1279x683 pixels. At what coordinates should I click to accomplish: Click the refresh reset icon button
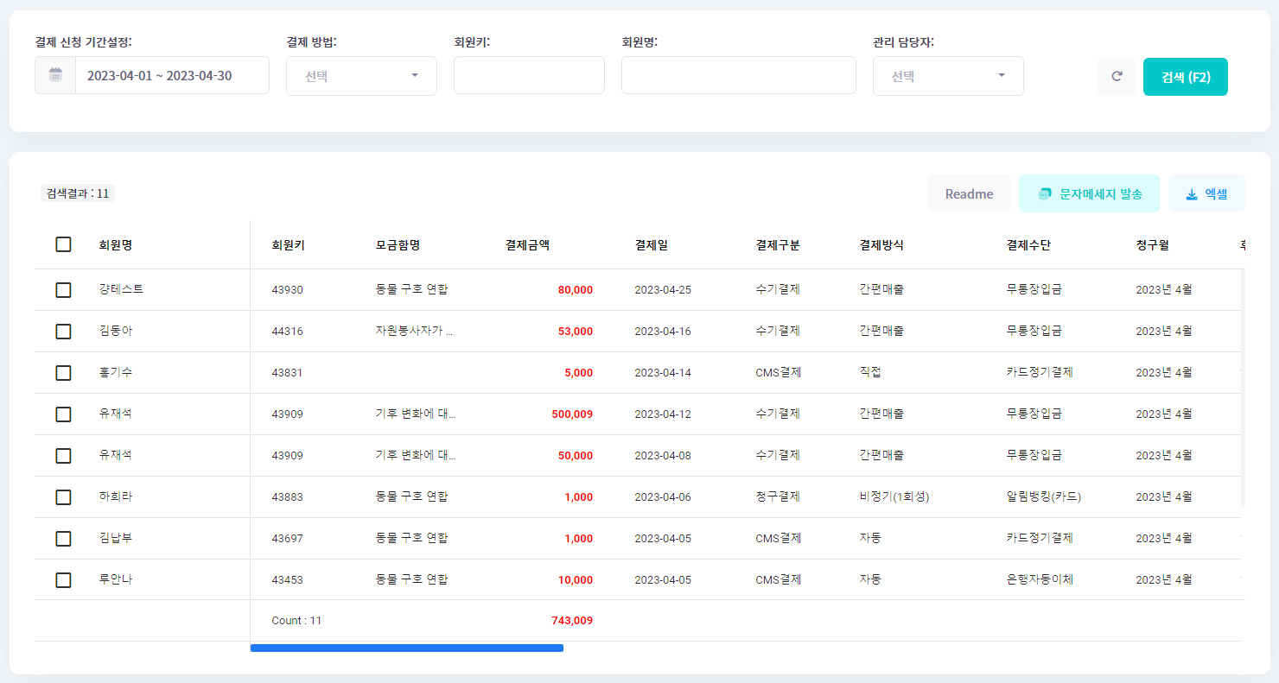tap(1117, 76)
